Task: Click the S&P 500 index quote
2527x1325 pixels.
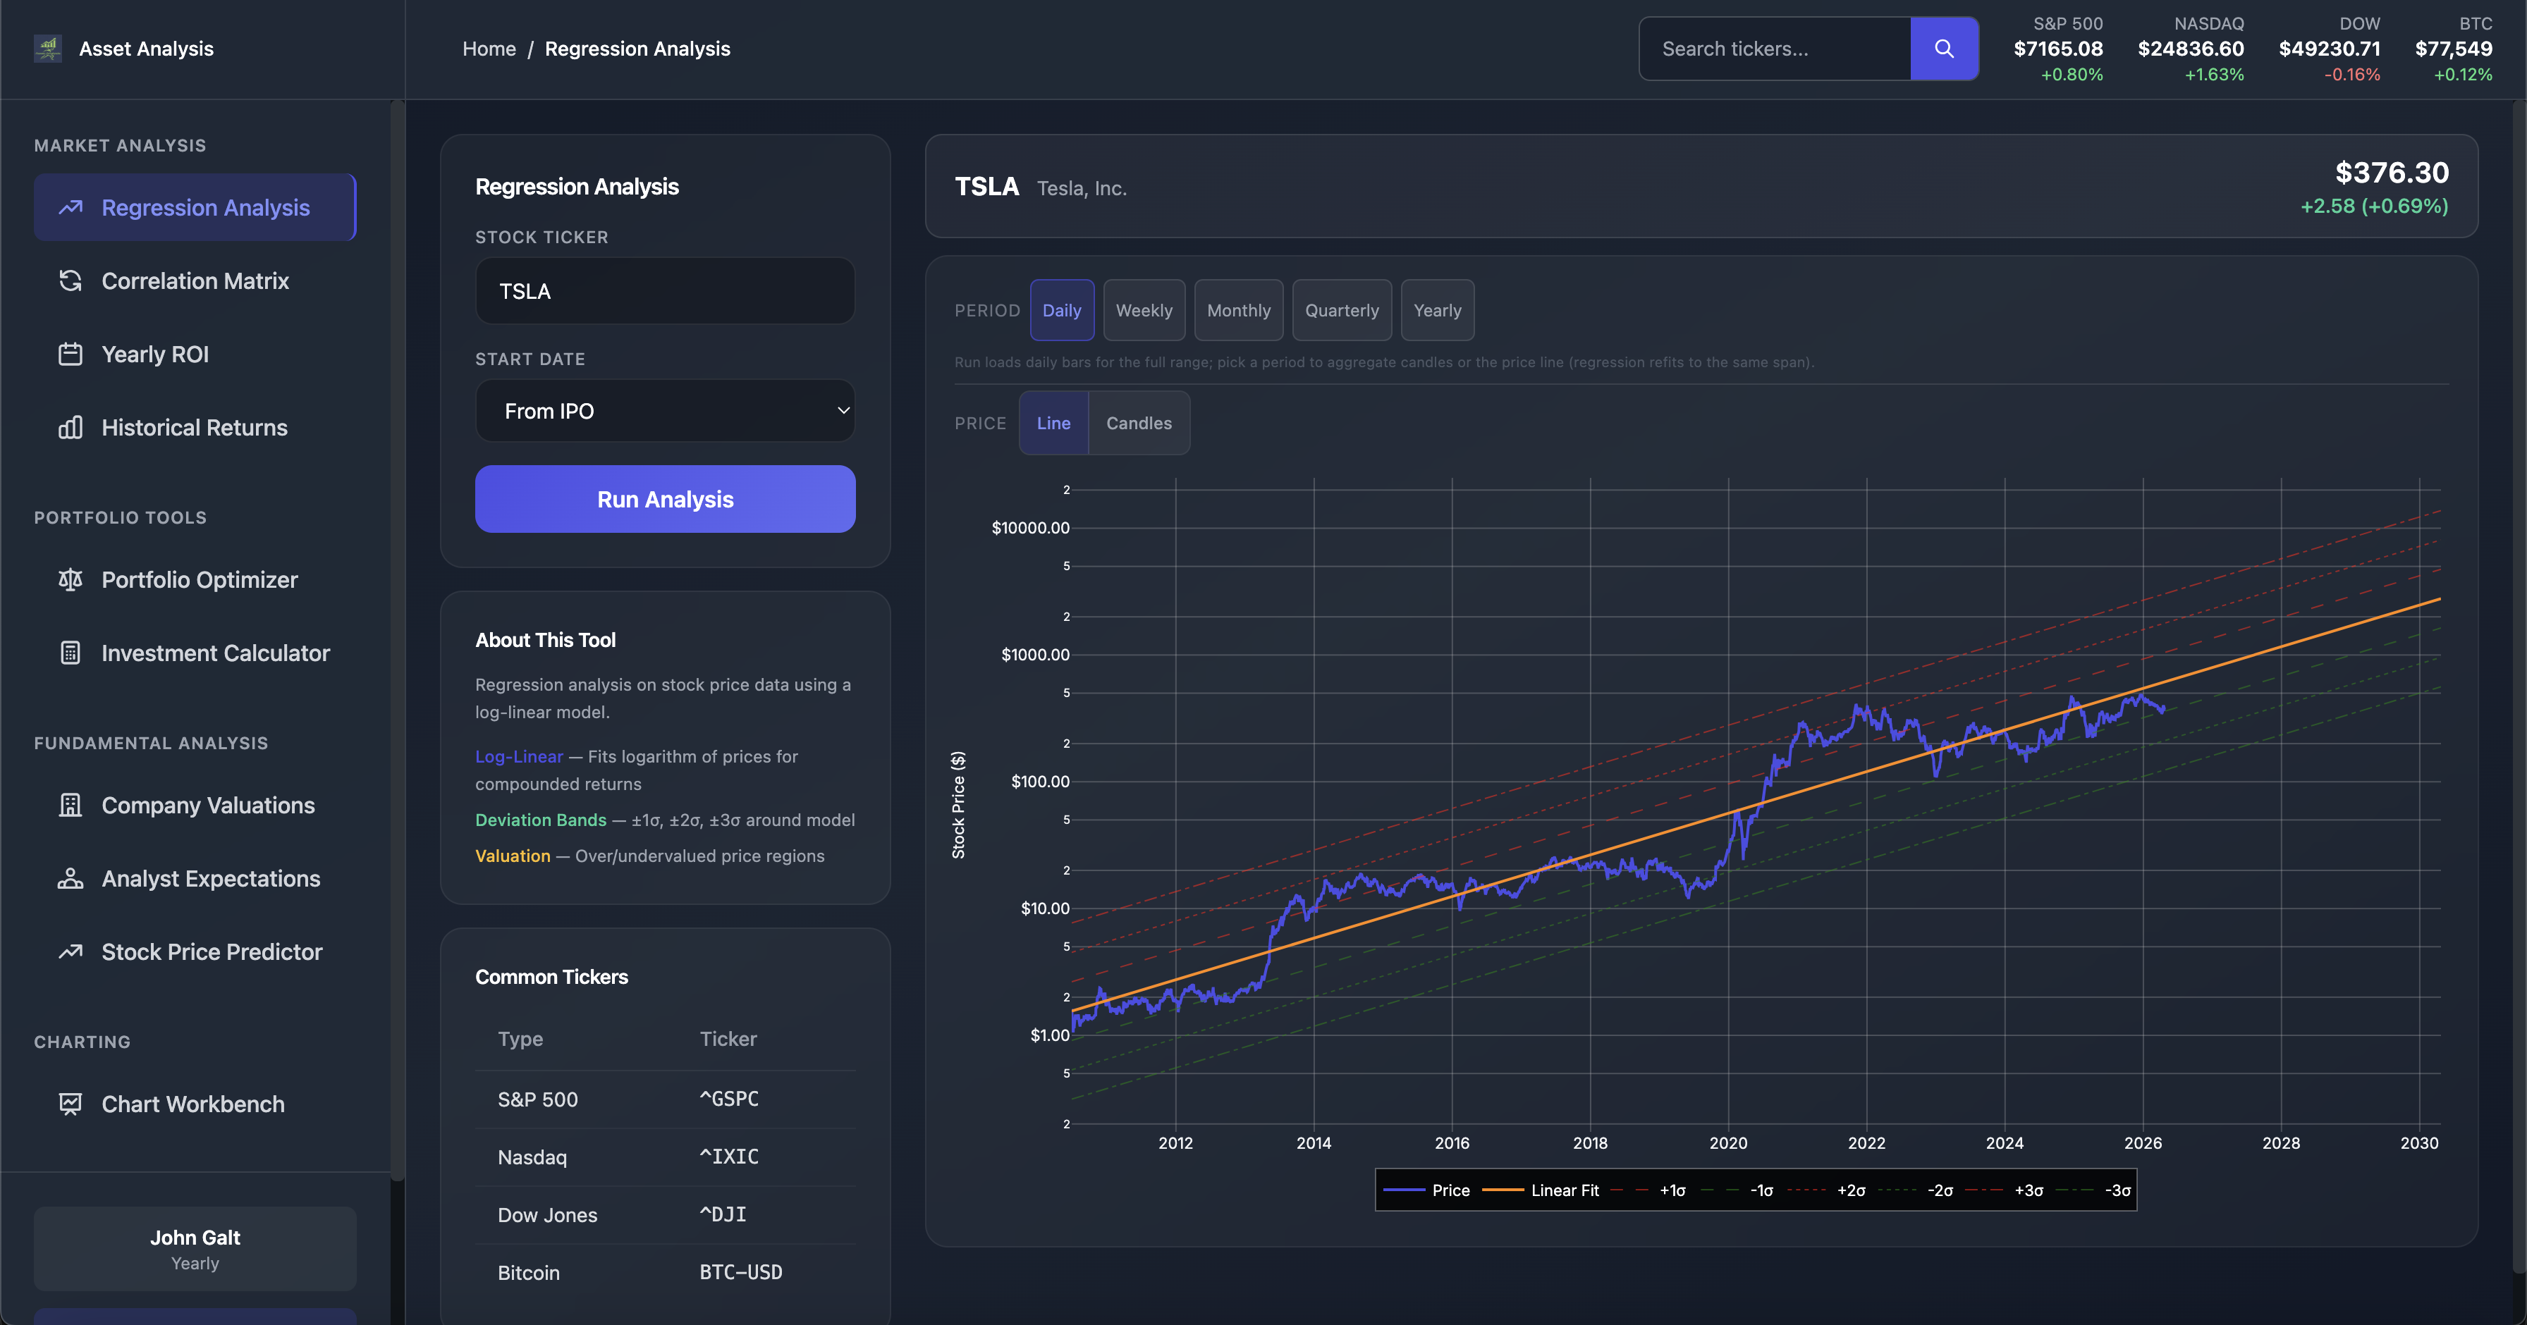Action: click(2058, 48)
